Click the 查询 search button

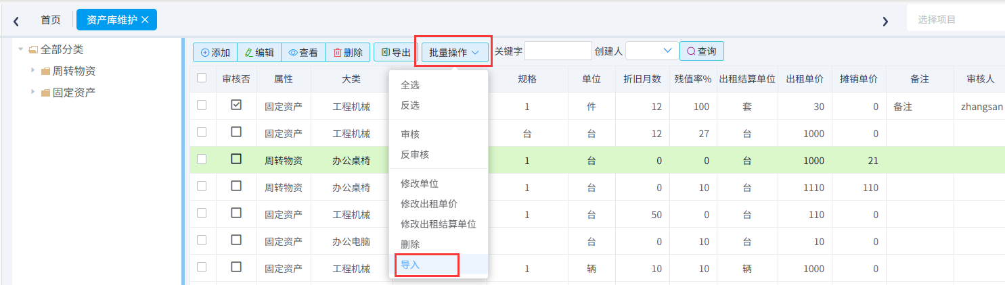[x=702, y=51]
